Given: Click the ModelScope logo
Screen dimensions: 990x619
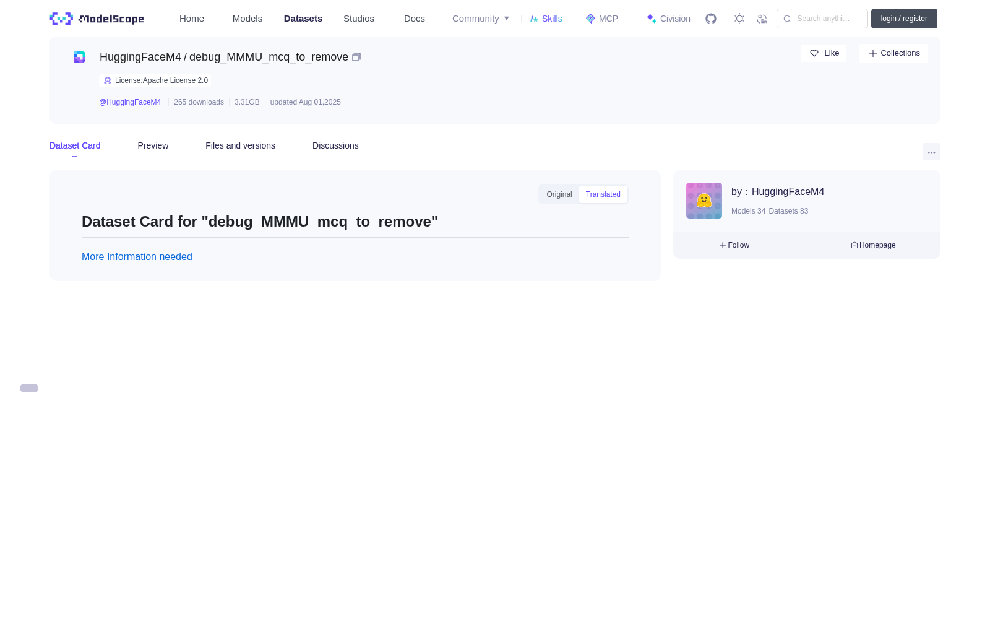Looking at the screenshot, I should point(97,19).
